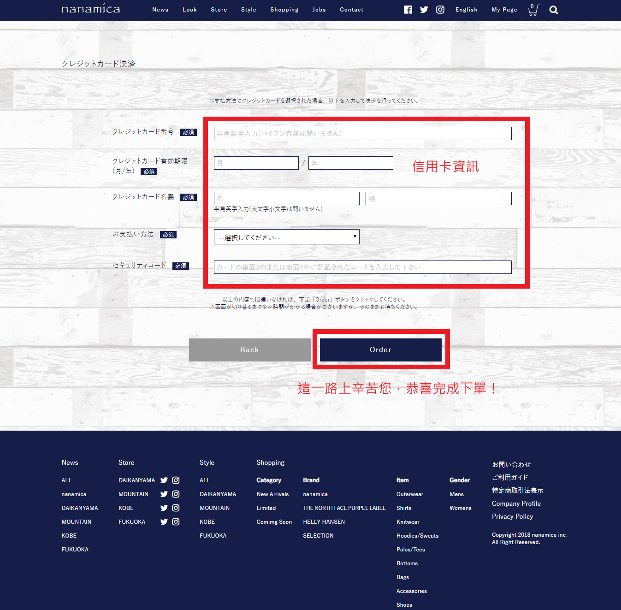The height and width of the screenshot is (610, 621).
Task: Expand the お支払い方法 payment method dropdown
Action: [286, 237]
